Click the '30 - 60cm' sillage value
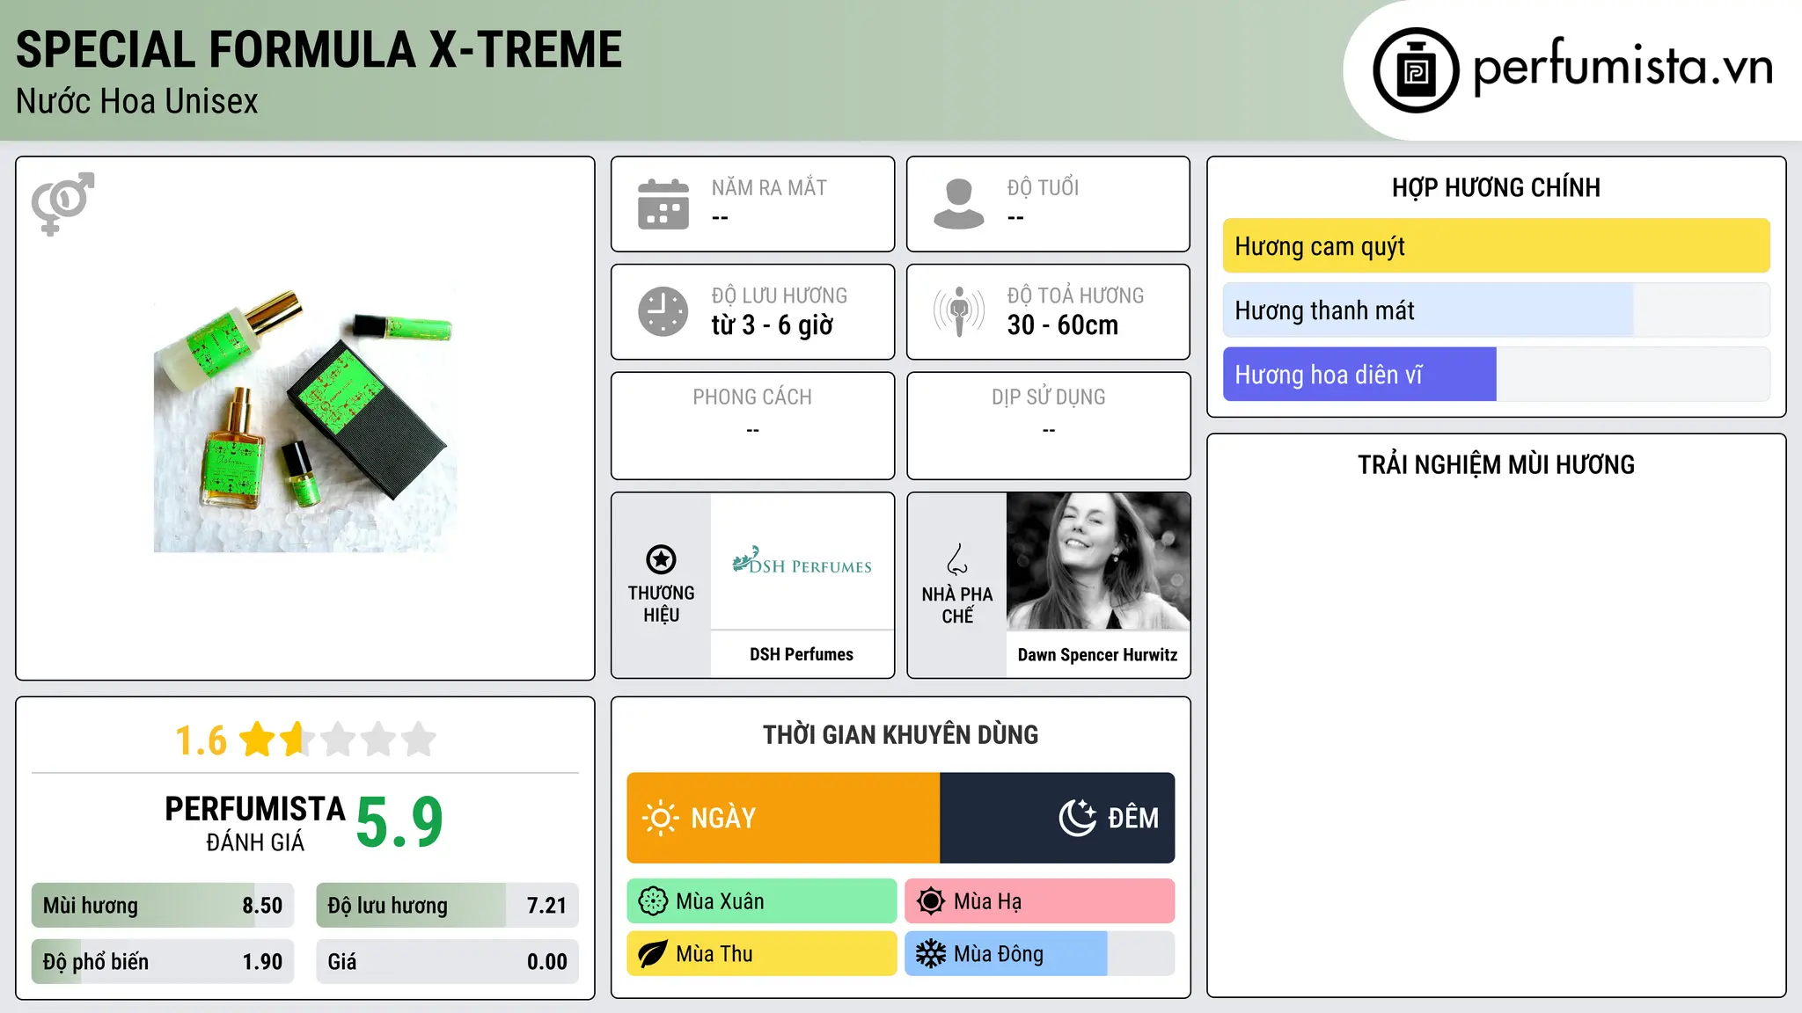 [x=1063, y=325]
